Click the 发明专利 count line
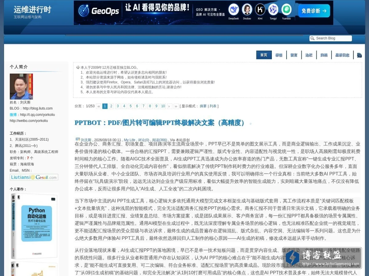The image size is (369, 276). click(x=22, y=158)
